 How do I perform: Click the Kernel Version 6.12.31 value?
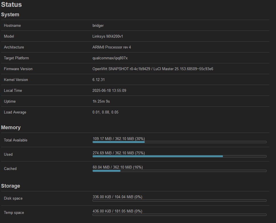[x=98, y=80]
